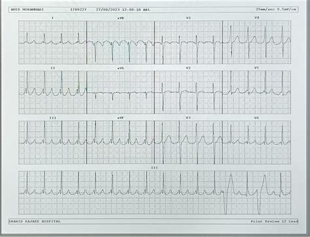Select the aVL waveform panel
This screenshot has width=310, height=237.
(x=120, y=92)
